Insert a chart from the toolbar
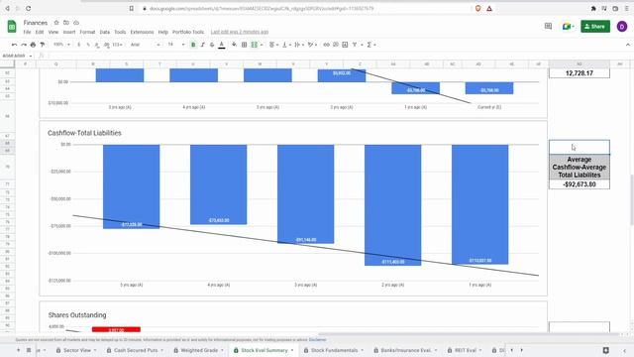The height and width of the screenshot is (357, 634). pos(345,45)
